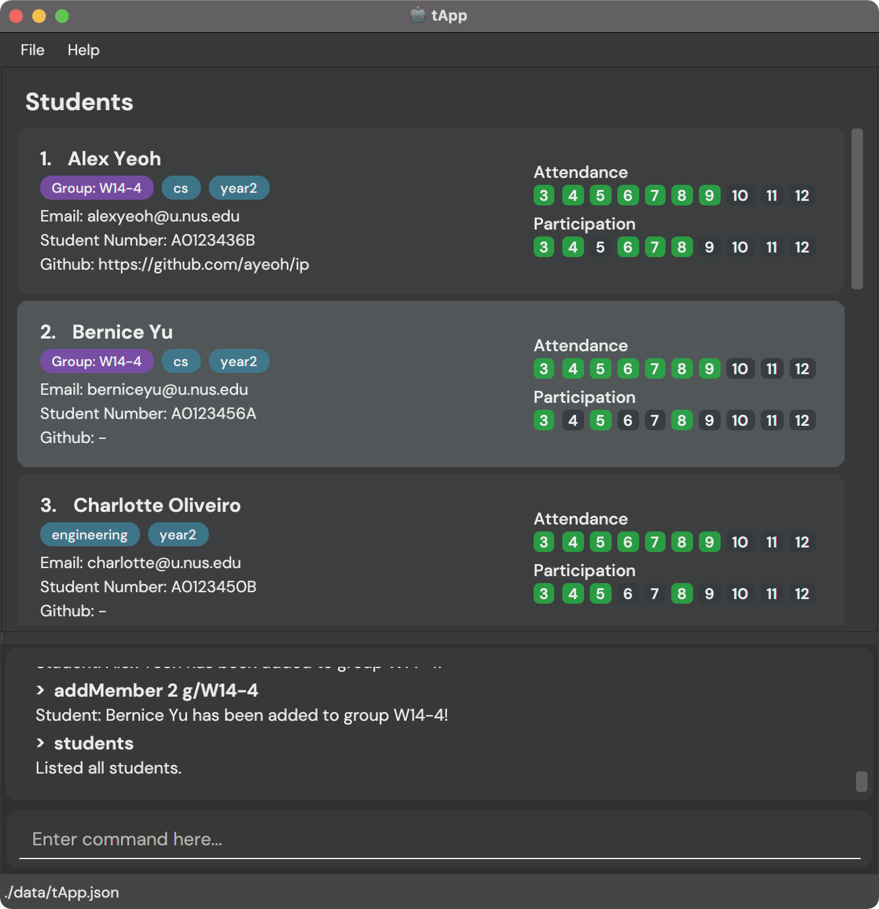Click Charlotte's email address
Screen dimensions: 879x909
click(164, 562)
